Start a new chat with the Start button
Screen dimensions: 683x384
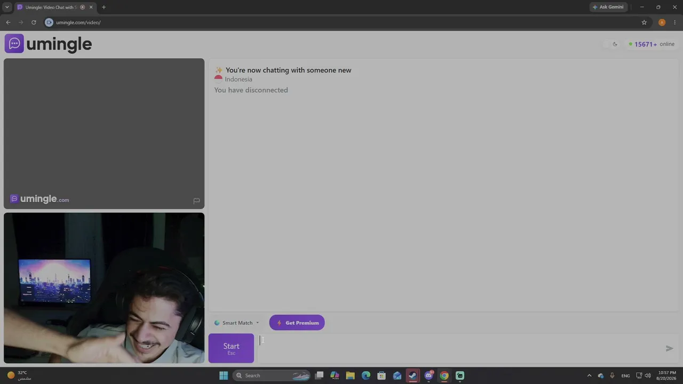coord(231,348)
